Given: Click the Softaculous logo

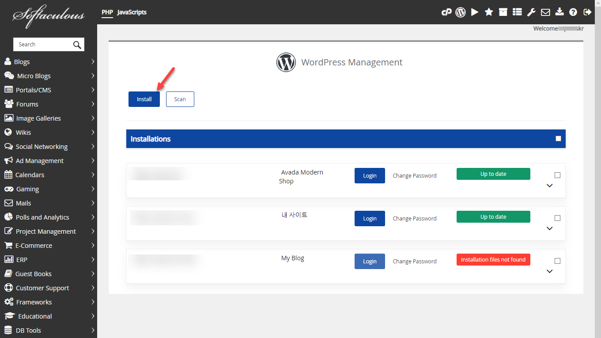Looking at the screenshot, I should [49, 16].
